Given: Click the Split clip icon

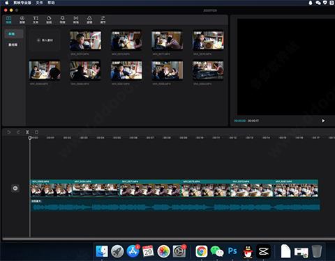Looking at the screenshot, I should click(x=27, y=132).
